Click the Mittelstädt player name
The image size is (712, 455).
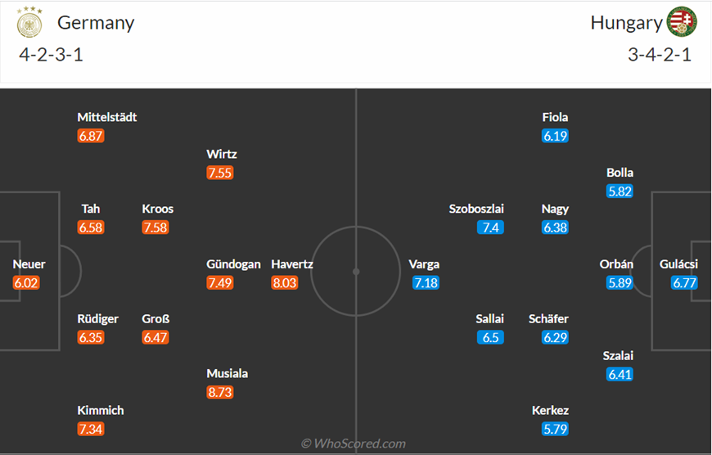[107, 117]
